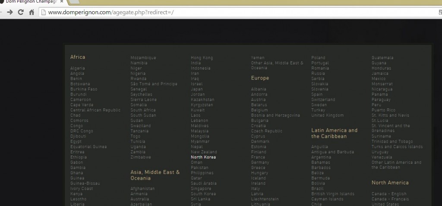Click the Europe region heading

point(260,78)
